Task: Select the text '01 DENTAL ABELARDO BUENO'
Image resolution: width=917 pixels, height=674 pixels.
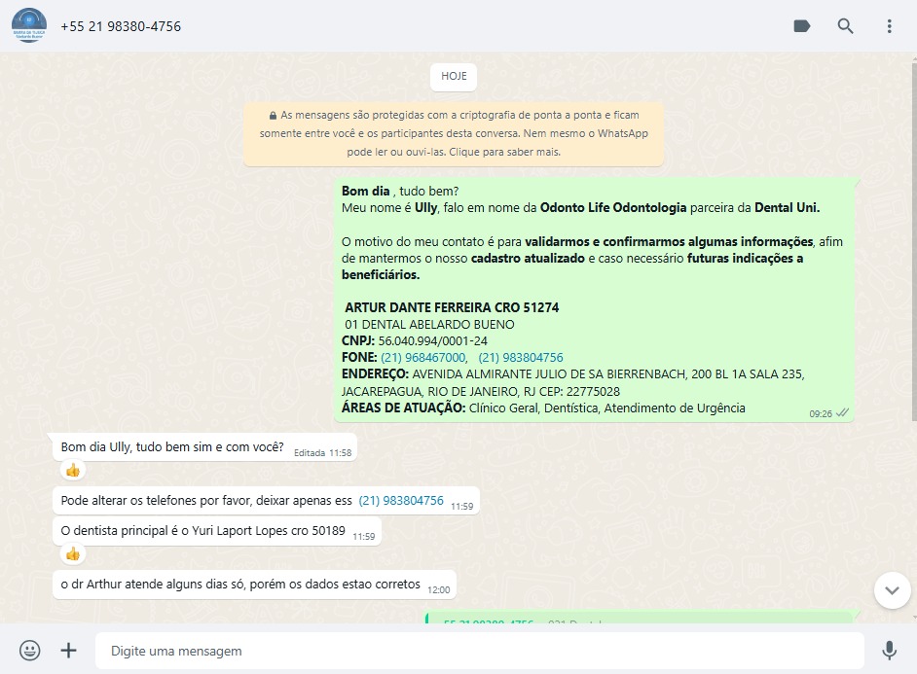Action: click(x=429, y=325)
